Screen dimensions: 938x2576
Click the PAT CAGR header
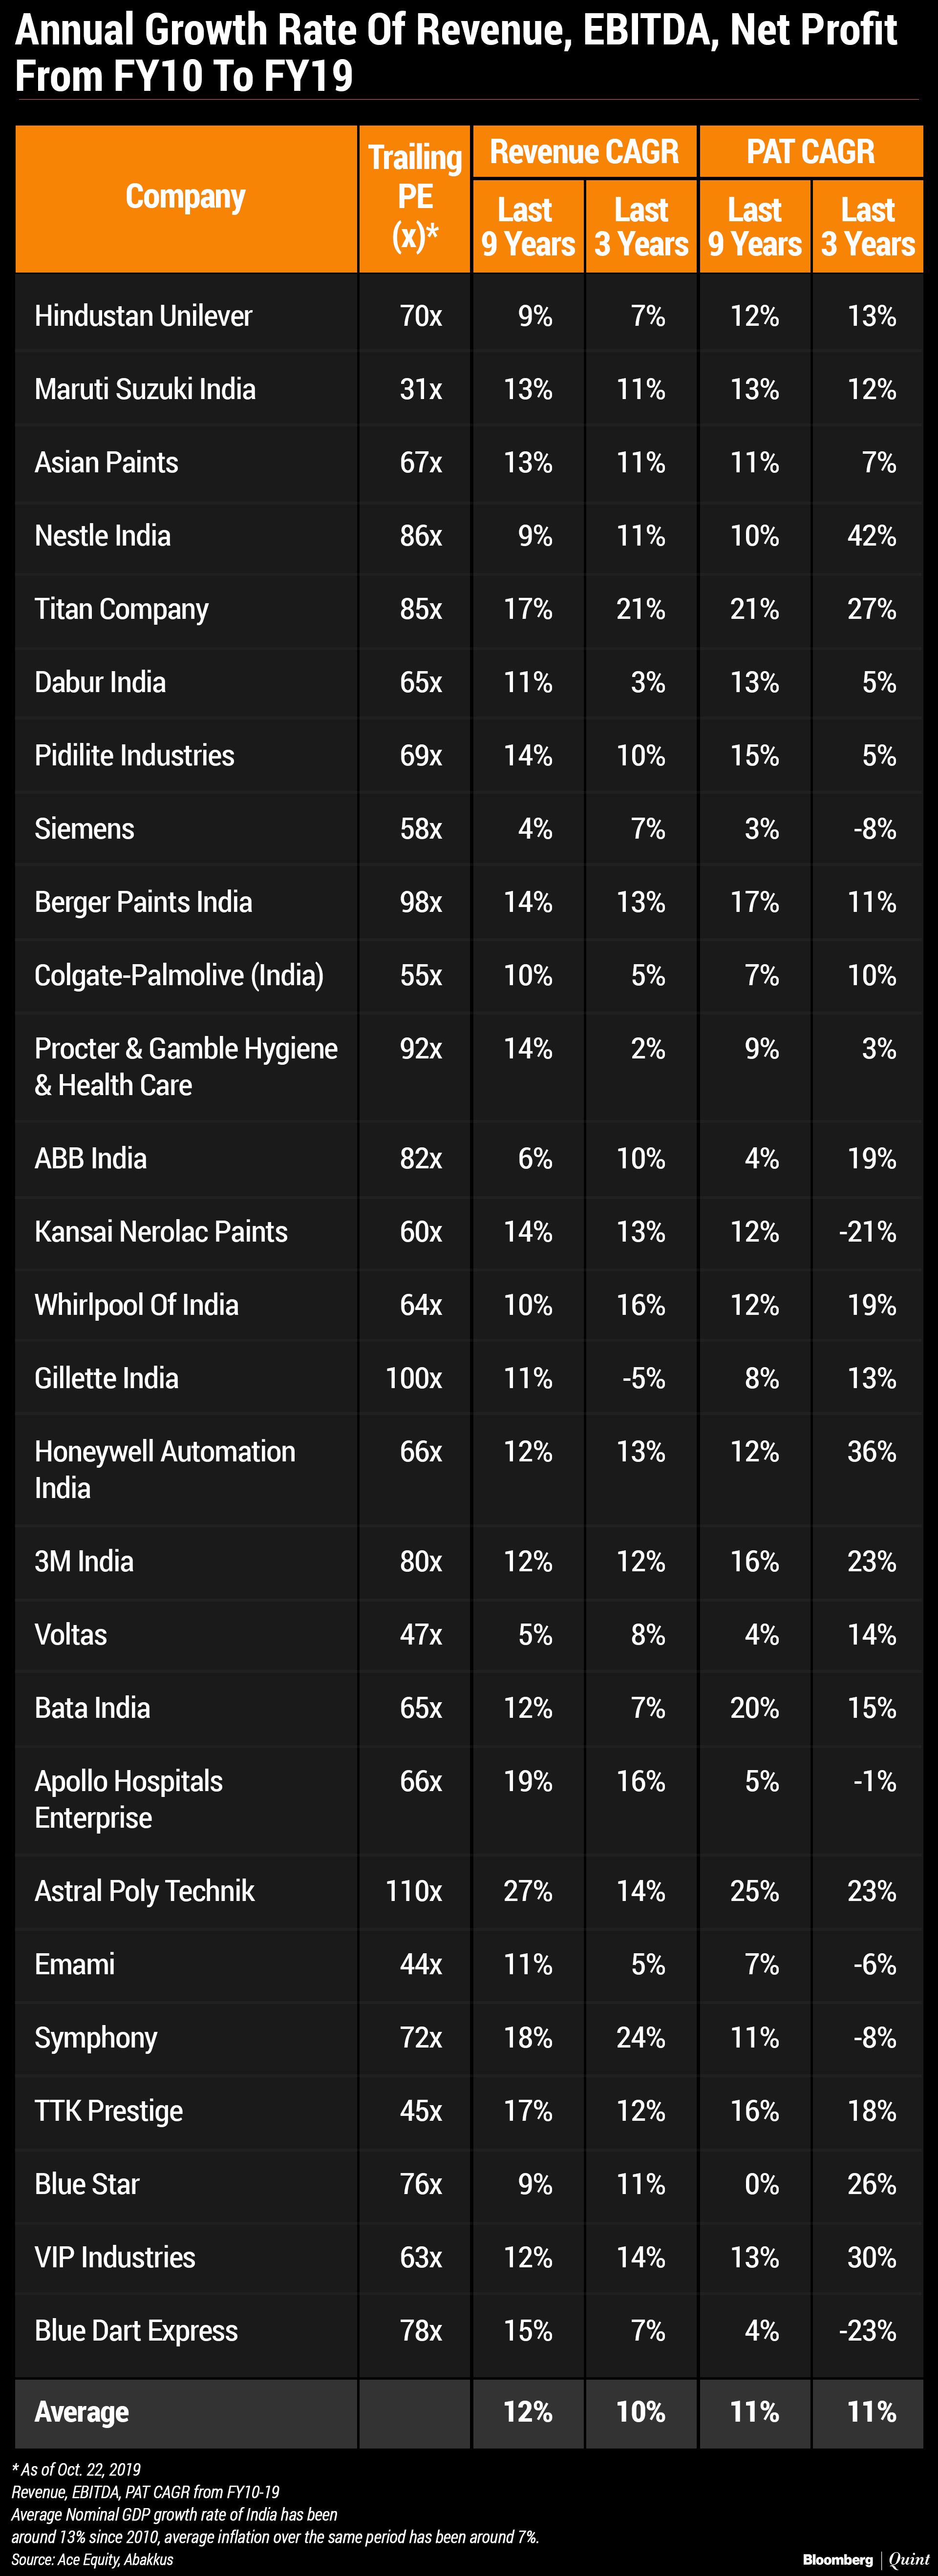tap(810, 152)
